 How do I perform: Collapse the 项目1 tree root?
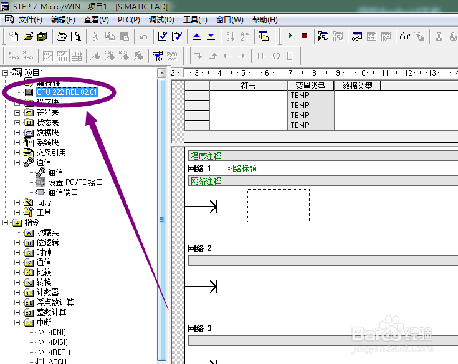click(x=5, y=72)
